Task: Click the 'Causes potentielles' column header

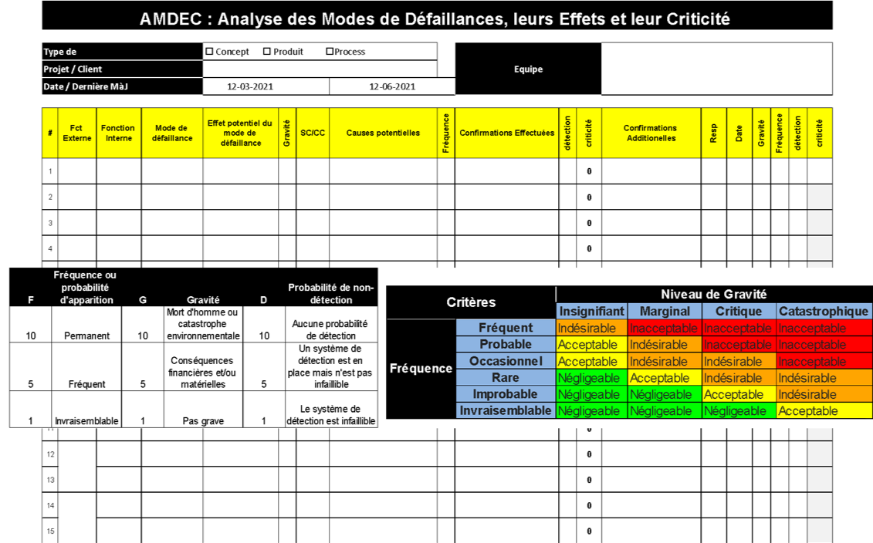Action: pos(383,133)
